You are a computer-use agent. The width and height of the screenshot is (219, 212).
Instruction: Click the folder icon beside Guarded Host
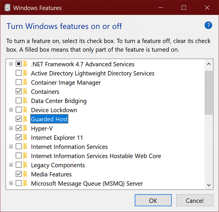click(x=25, y=119)
